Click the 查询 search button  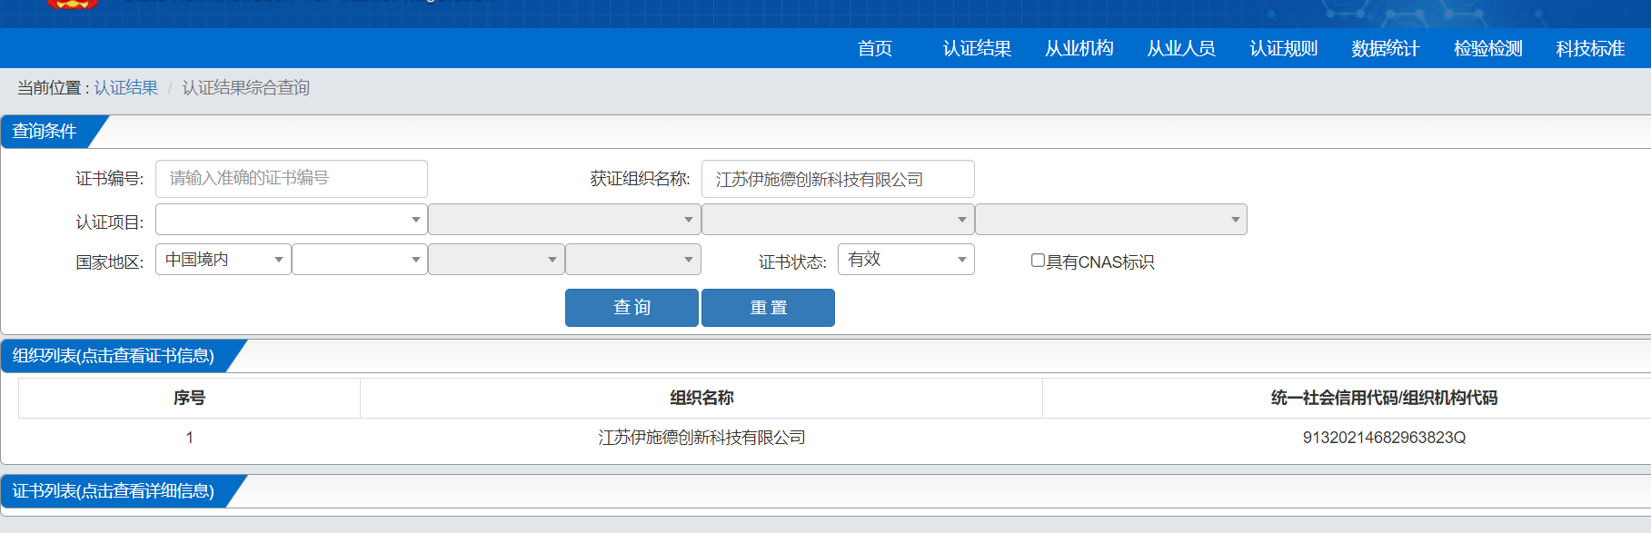click(x=632, y=308)
